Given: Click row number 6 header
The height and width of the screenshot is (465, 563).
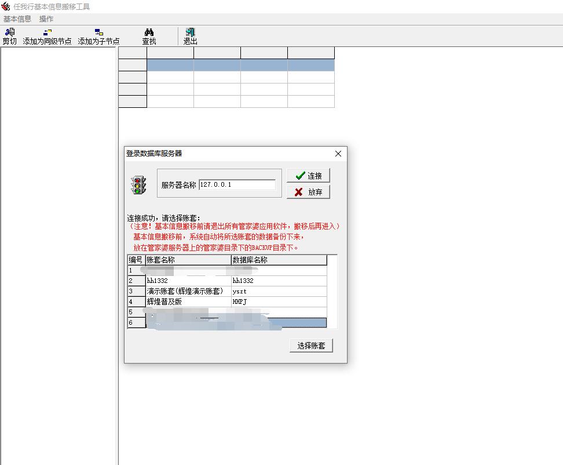Looking at the screenshot, I should [137, 322].
